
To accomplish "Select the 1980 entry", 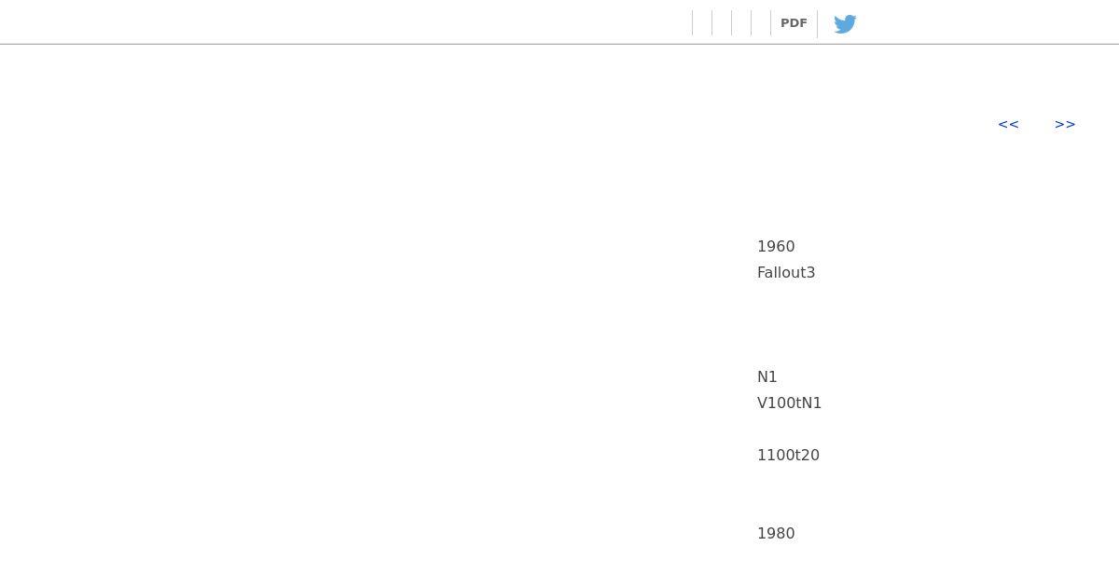I will tap(776, 534).
